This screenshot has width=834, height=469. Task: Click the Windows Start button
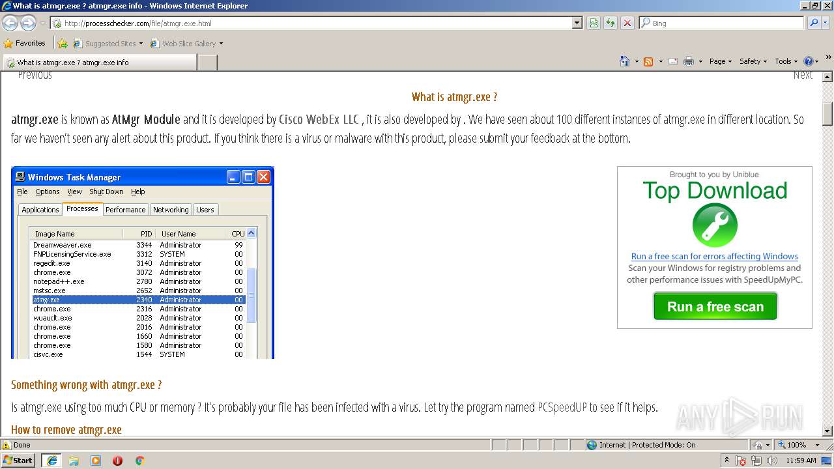click(18, 461)
